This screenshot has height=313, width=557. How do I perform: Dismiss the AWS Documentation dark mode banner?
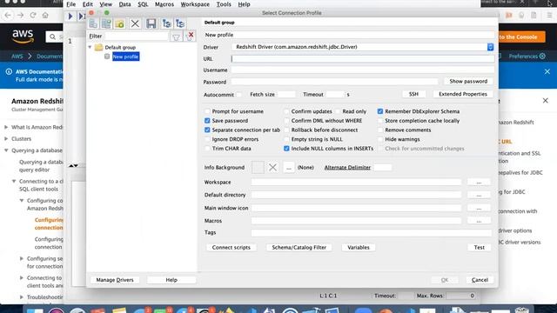(547, 71)
